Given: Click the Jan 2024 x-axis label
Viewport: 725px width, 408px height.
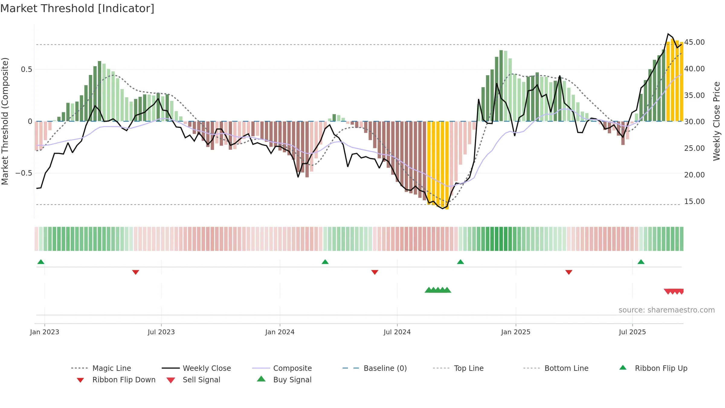Looking at the screenshot, I should tap(280, 332).
